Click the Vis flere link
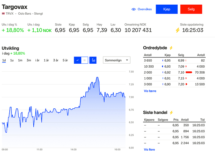Image resolution: width=215 pixels, height=159 pixels. (x=149, y=150)
